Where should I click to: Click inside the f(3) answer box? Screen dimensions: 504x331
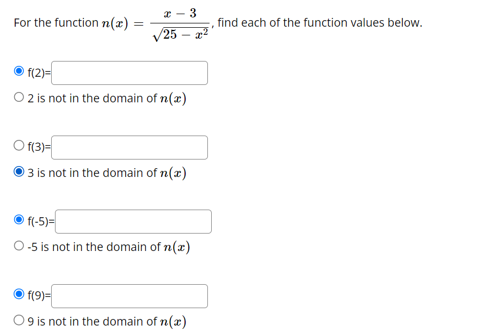129,147
